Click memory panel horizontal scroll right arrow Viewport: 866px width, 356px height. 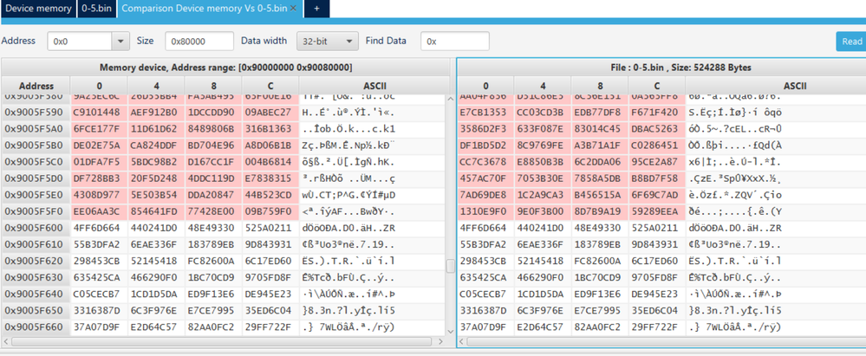point(440,341)
